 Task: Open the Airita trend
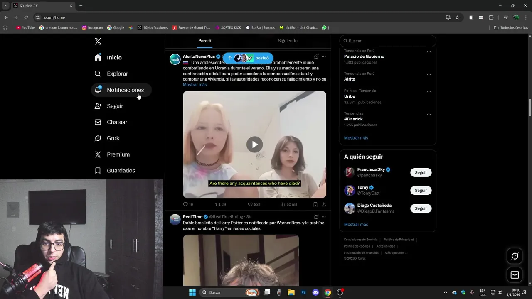click(350, 79)
